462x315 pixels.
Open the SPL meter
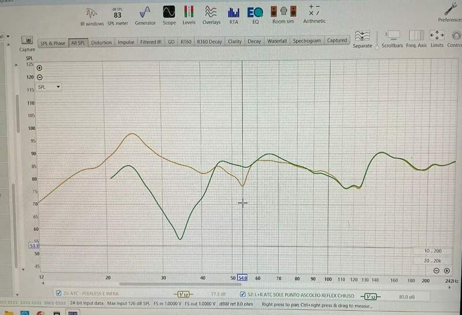(118, 17)
